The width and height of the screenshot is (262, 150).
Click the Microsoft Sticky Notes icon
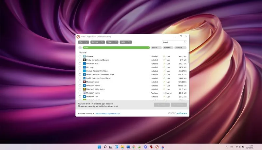[x=84, y=89]
